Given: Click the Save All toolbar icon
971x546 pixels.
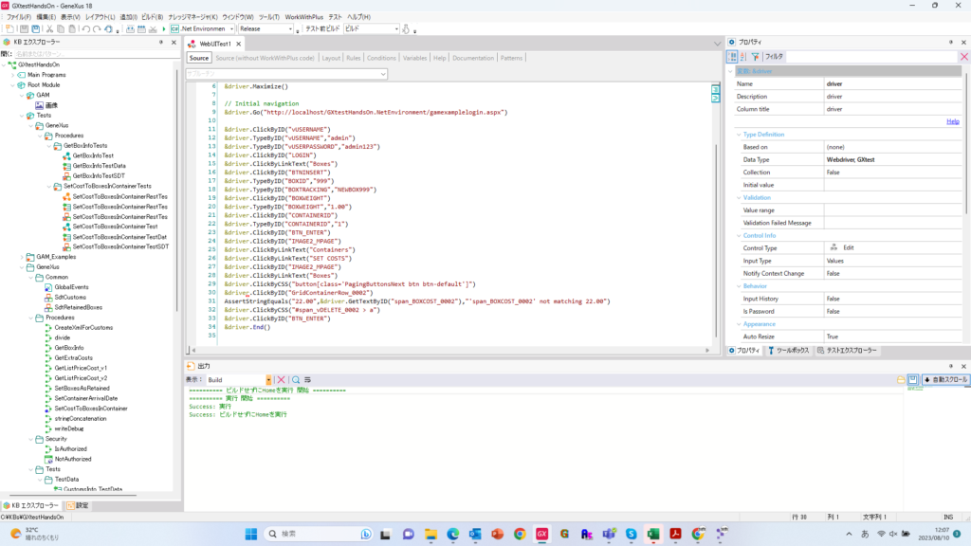Looking at the screenshot, I should (x=36, y=29).
